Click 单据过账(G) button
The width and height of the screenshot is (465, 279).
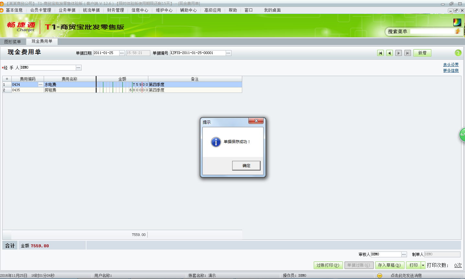(359, 265)
